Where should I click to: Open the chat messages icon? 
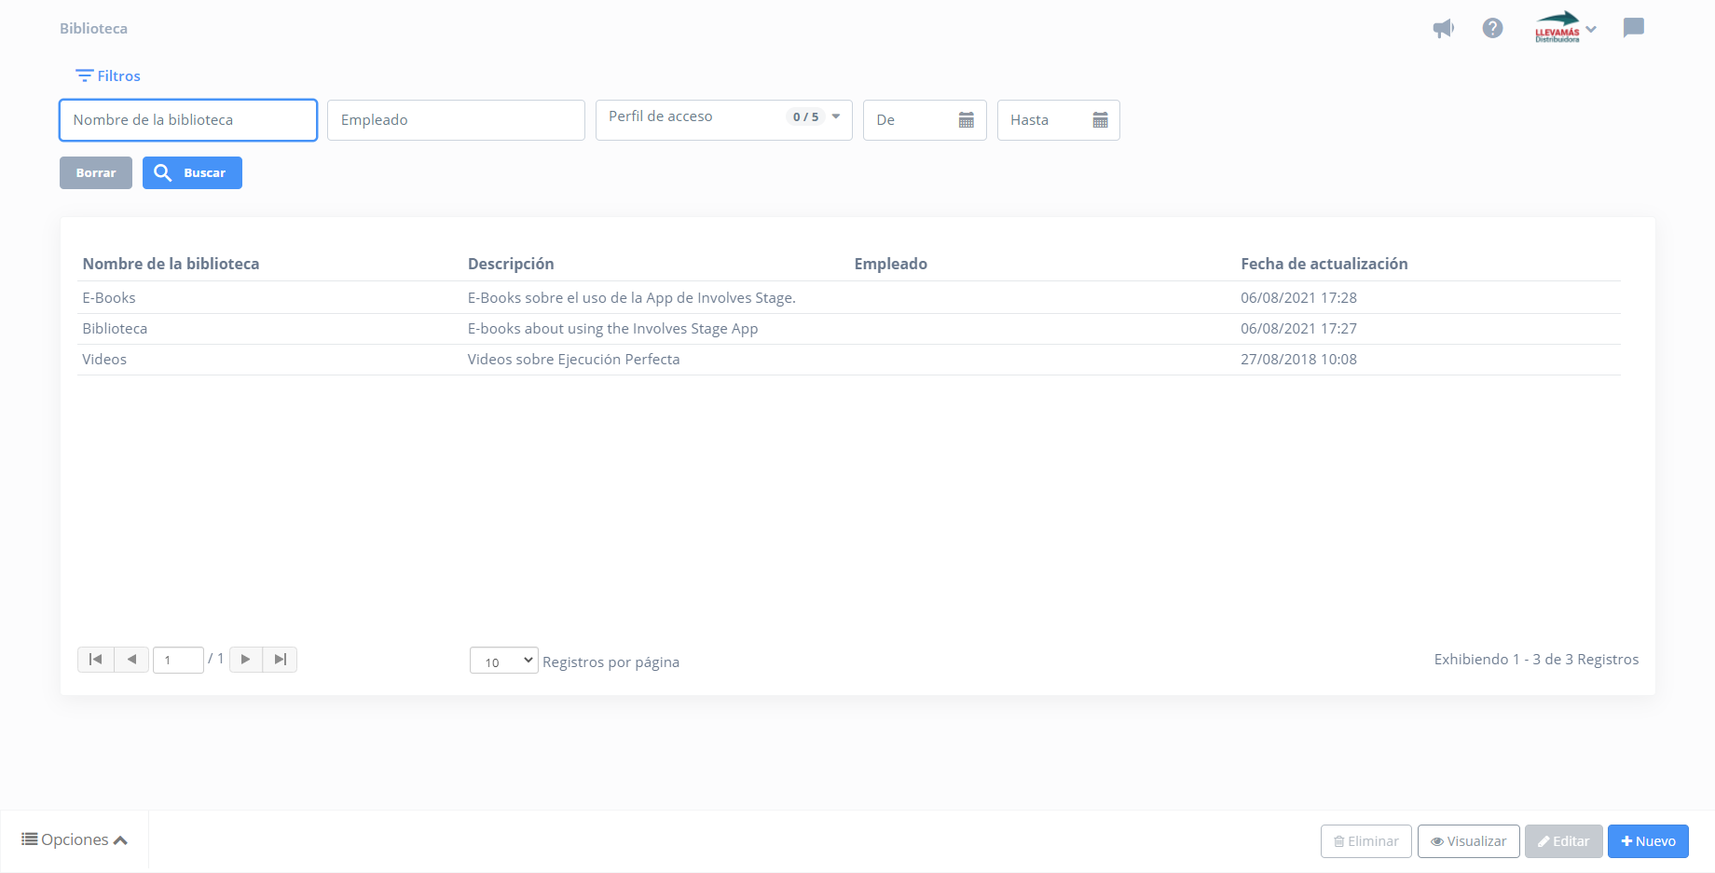[x=1633, y=28]
